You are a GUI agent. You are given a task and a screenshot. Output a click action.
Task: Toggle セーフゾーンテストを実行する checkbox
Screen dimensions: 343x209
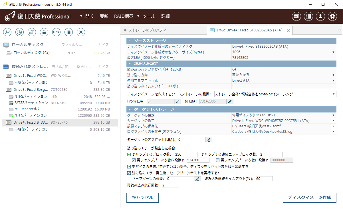pos(129,173)
